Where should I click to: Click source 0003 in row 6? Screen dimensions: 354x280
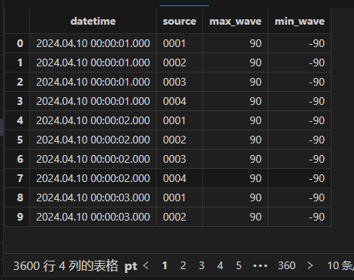[179, 159]
